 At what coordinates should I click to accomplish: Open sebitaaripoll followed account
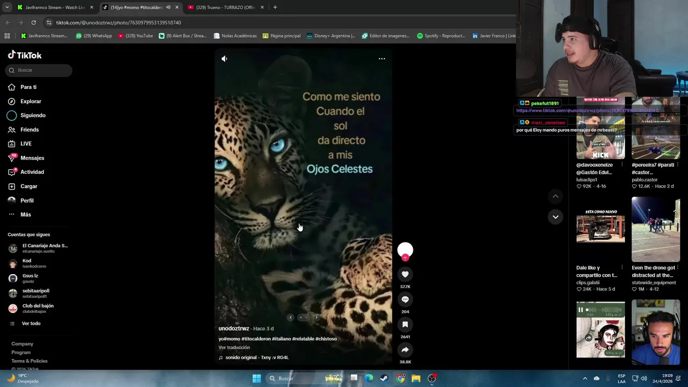click(29, 293)
